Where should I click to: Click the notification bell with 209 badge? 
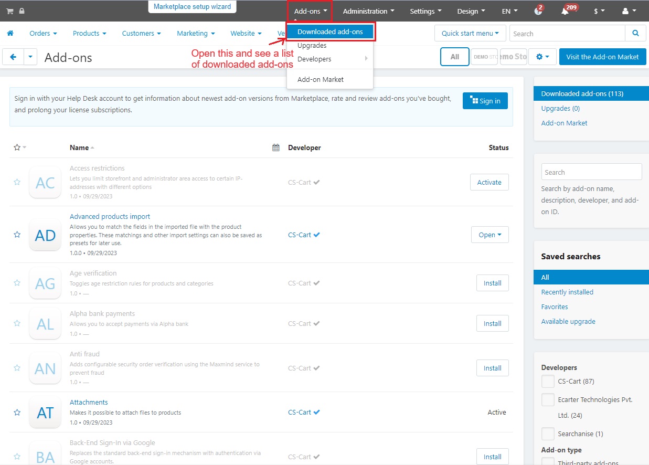click(x=565, y=11)
